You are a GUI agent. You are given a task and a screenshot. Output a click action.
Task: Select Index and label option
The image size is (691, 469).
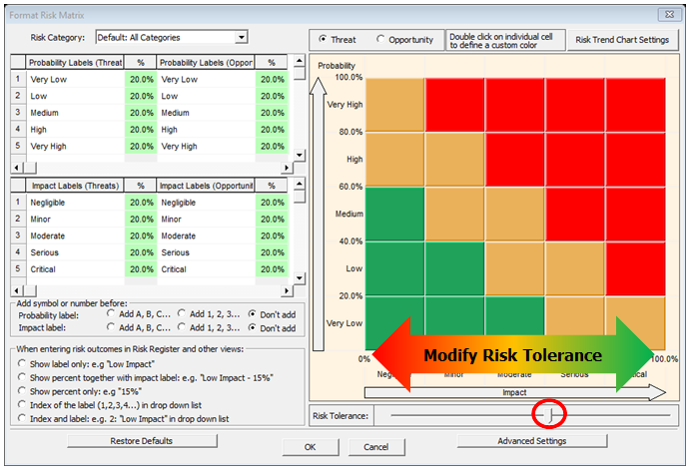(22, 418)
